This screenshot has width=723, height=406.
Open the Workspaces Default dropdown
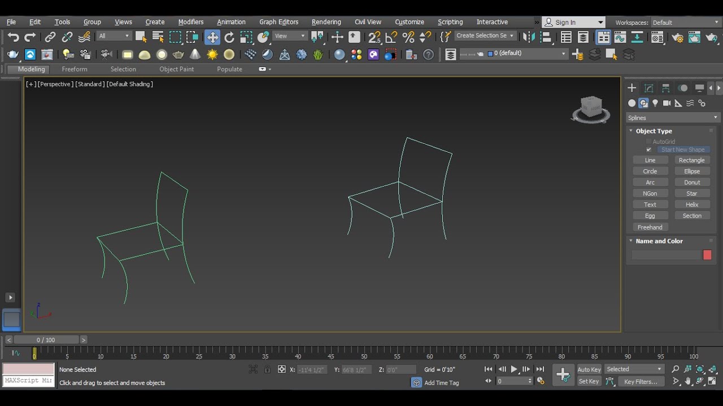685,23
